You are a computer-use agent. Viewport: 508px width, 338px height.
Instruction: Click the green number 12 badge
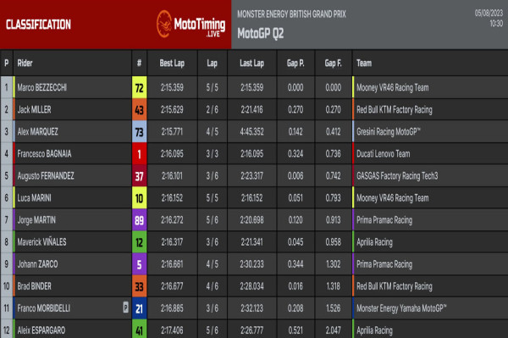coord(140,242)
